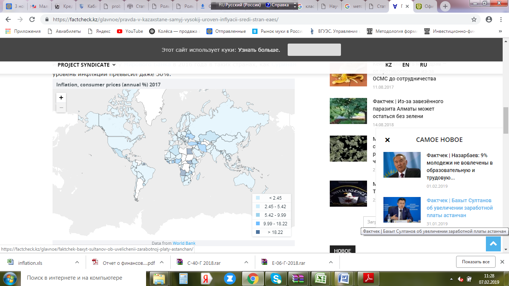The width and height of the screenshot is (509, 286).
Task: Bookmark this page with the star icon
Action: (x=474, y=19)
